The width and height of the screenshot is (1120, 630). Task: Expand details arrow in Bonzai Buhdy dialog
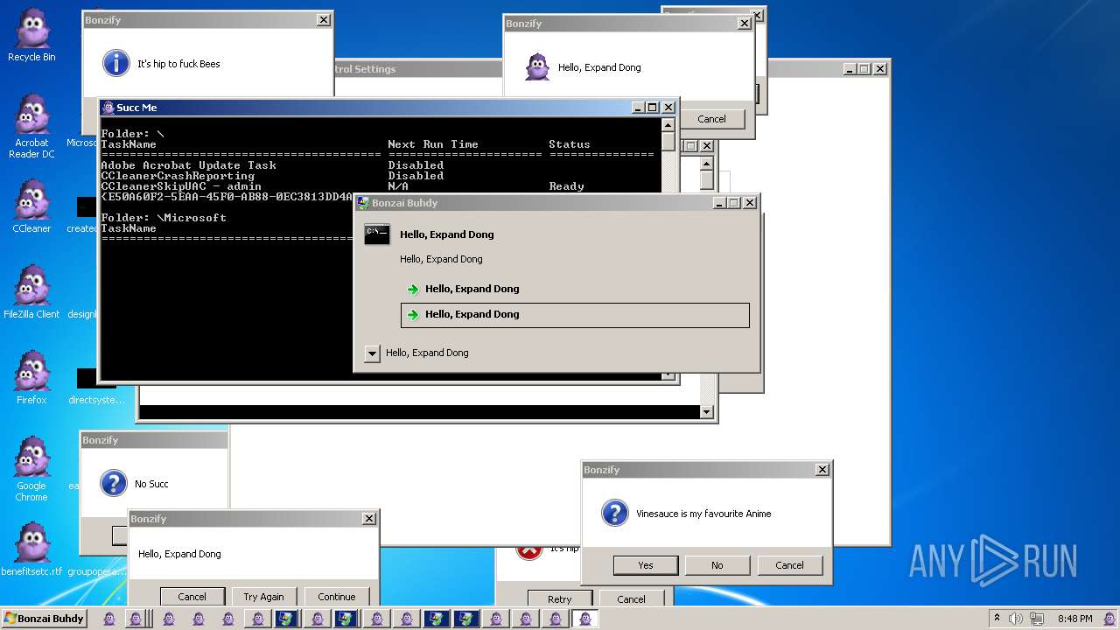click(x=372, y=353)
